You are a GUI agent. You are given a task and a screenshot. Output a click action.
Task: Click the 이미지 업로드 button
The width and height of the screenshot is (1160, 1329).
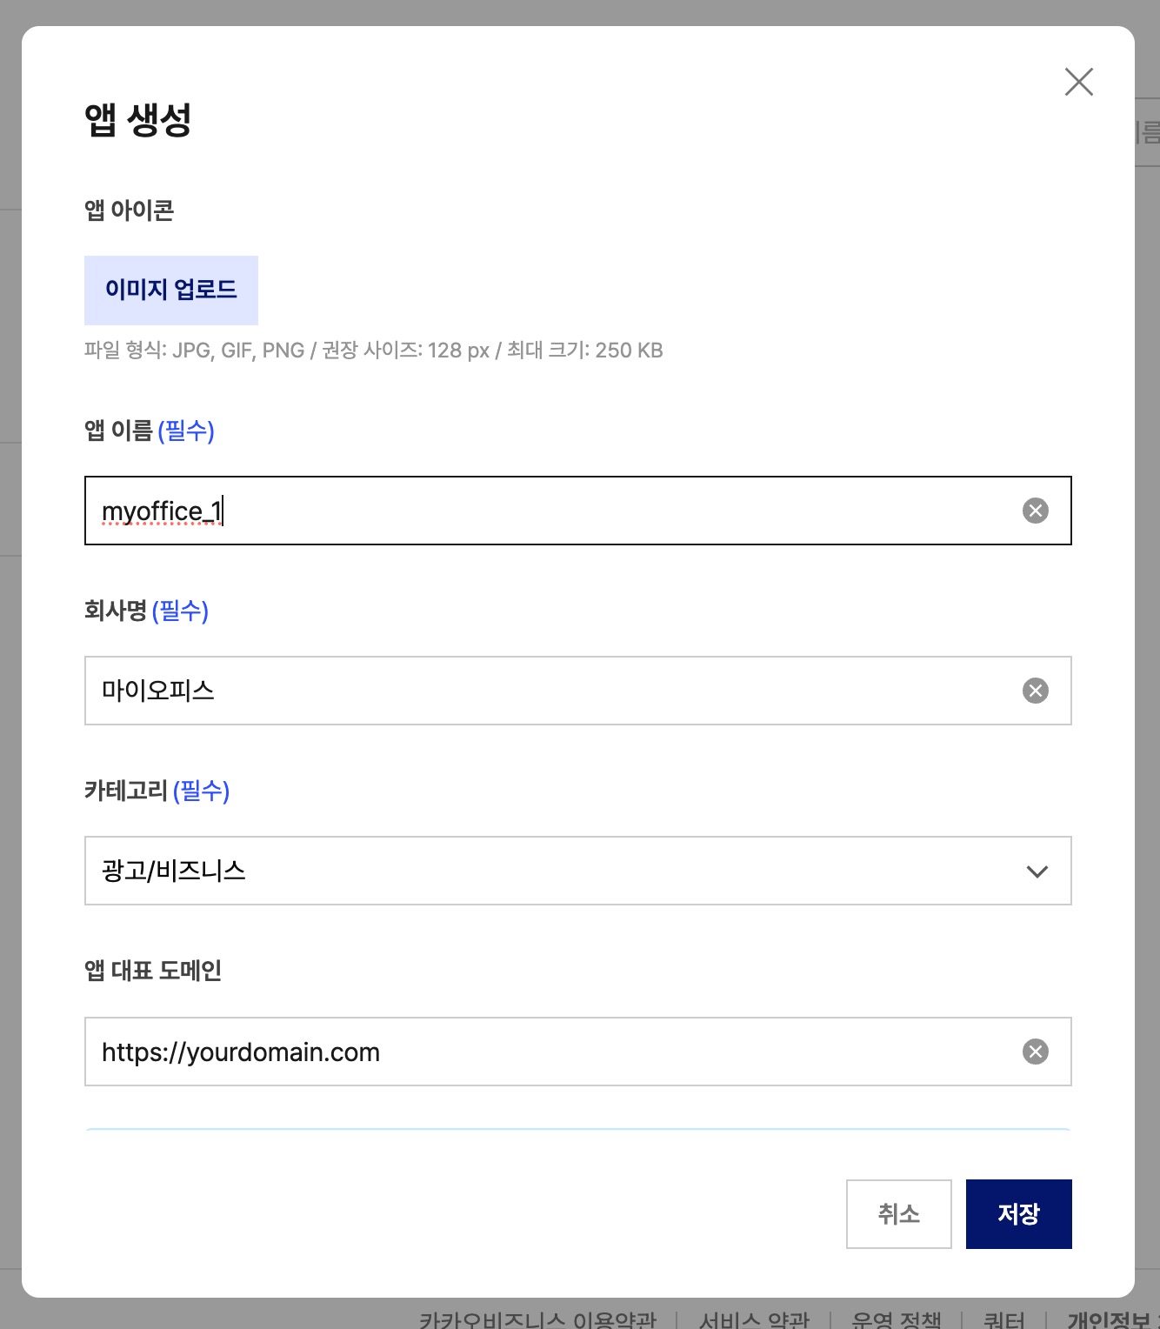point(171,290)
